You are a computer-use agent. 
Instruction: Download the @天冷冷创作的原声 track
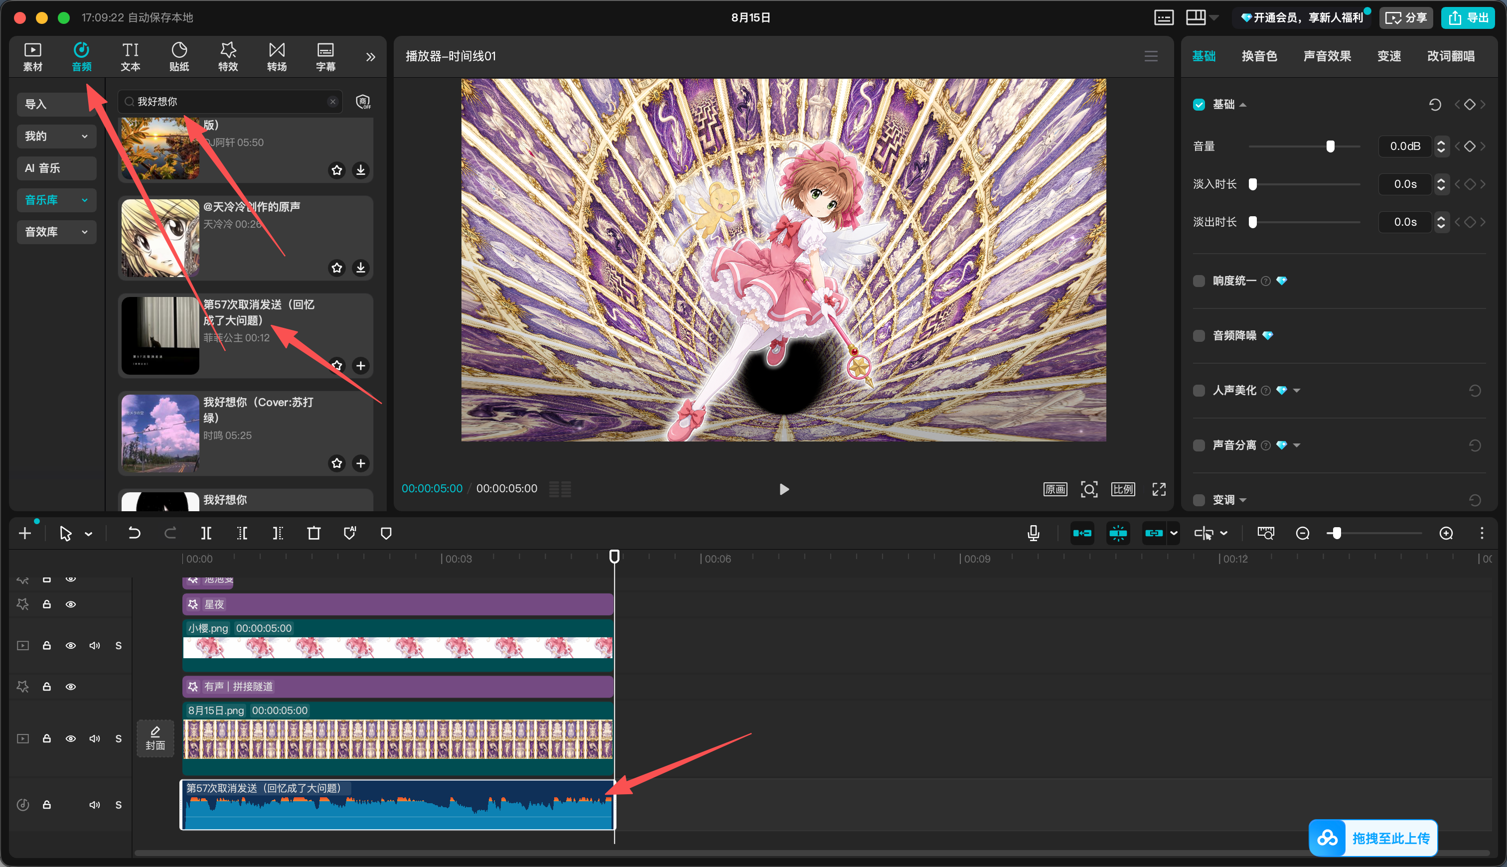(x=360, y=268)
